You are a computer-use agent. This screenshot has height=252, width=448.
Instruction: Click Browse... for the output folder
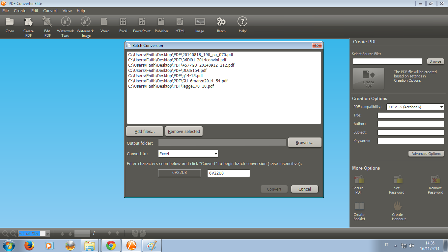coord(304,142)
